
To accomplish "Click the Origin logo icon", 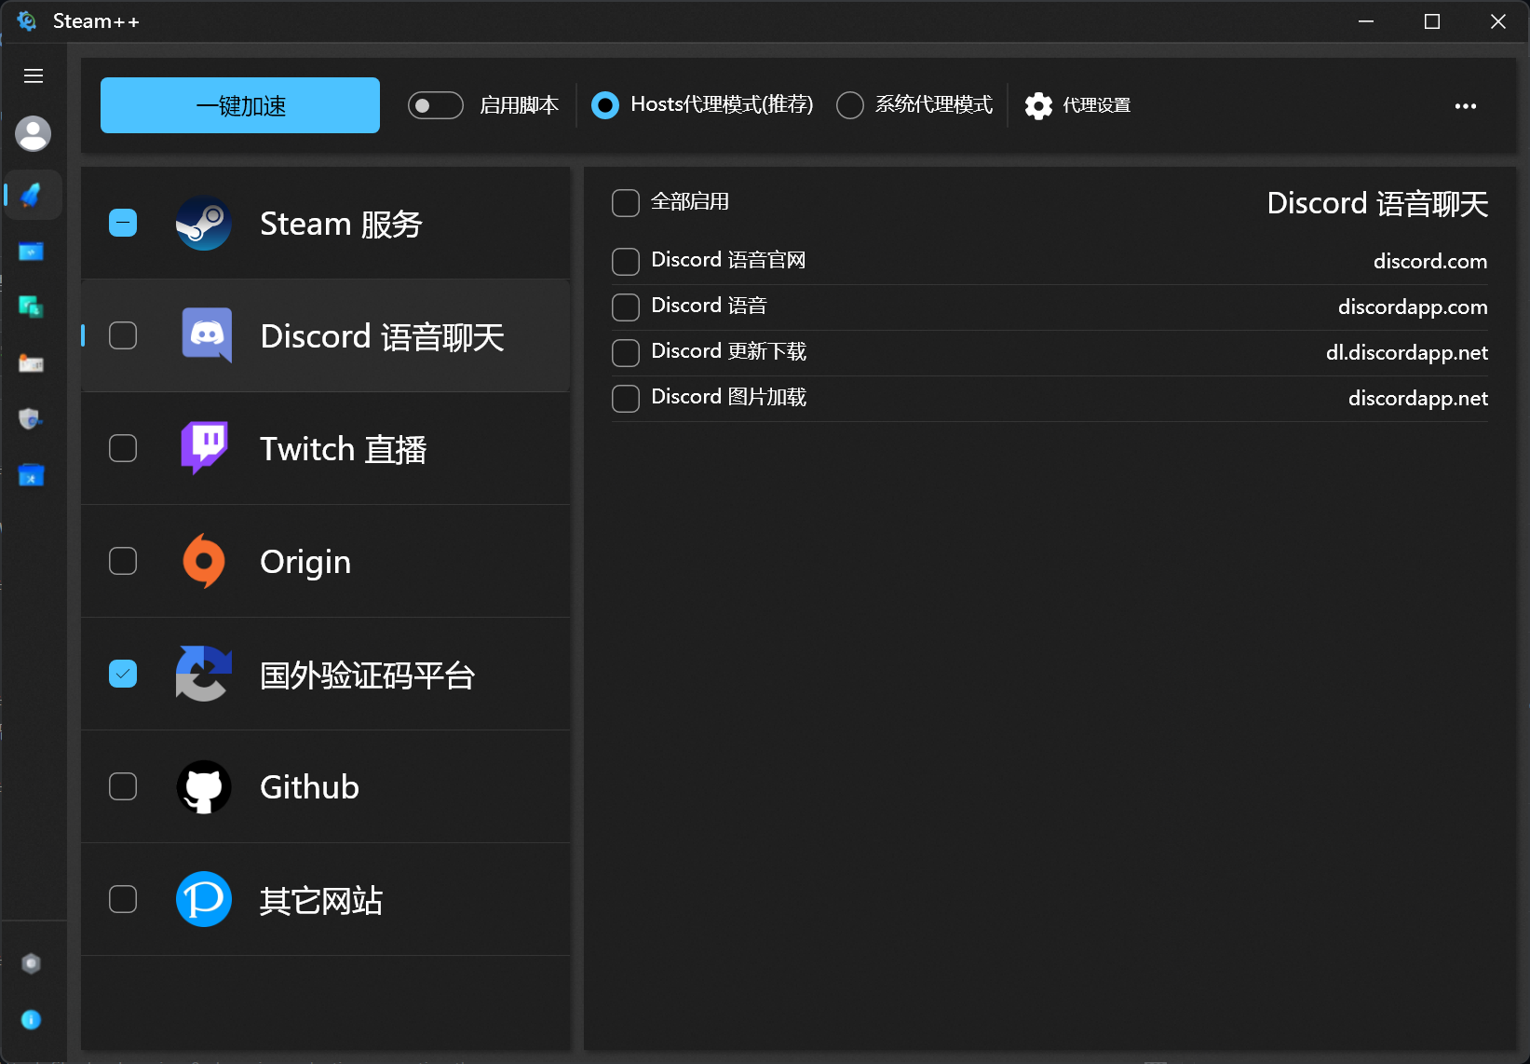I will coord(204,561).
